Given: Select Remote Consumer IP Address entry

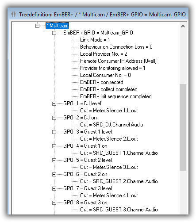Looking at the screenshot, I should pyautogui.click(x=118, y=61).
